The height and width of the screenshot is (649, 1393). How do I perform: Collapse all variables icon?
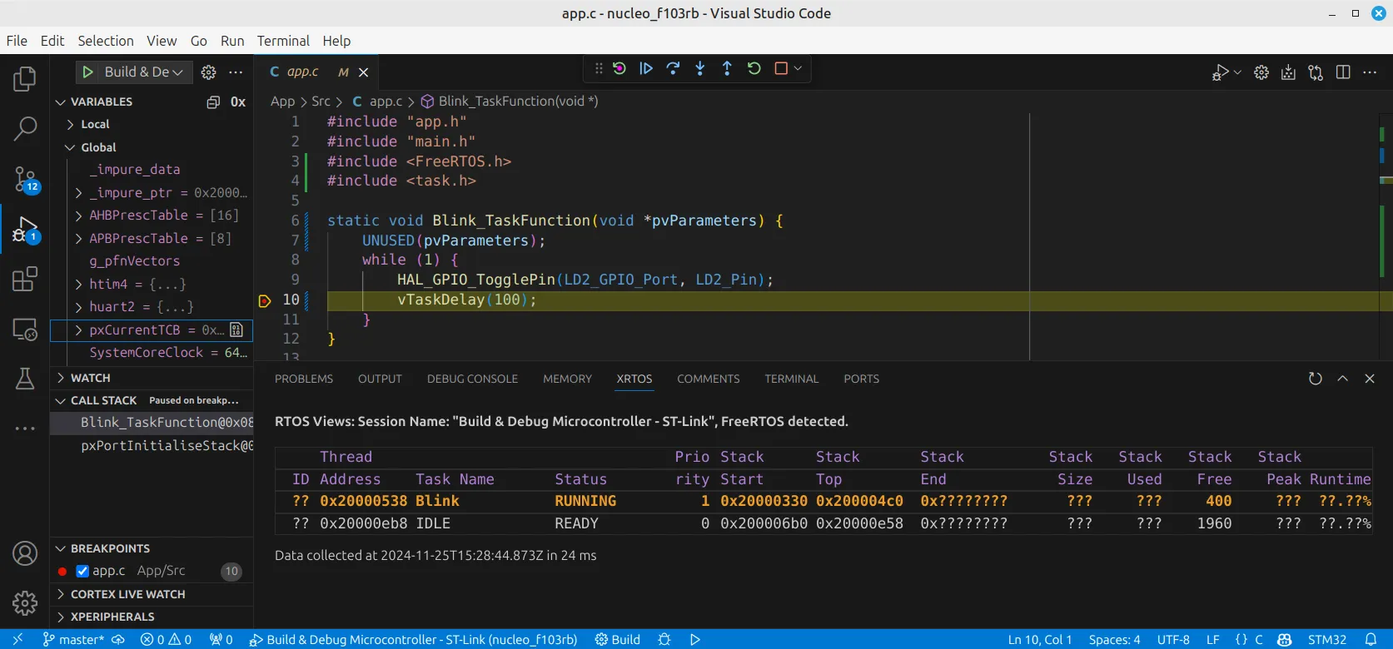pos(213,102)
